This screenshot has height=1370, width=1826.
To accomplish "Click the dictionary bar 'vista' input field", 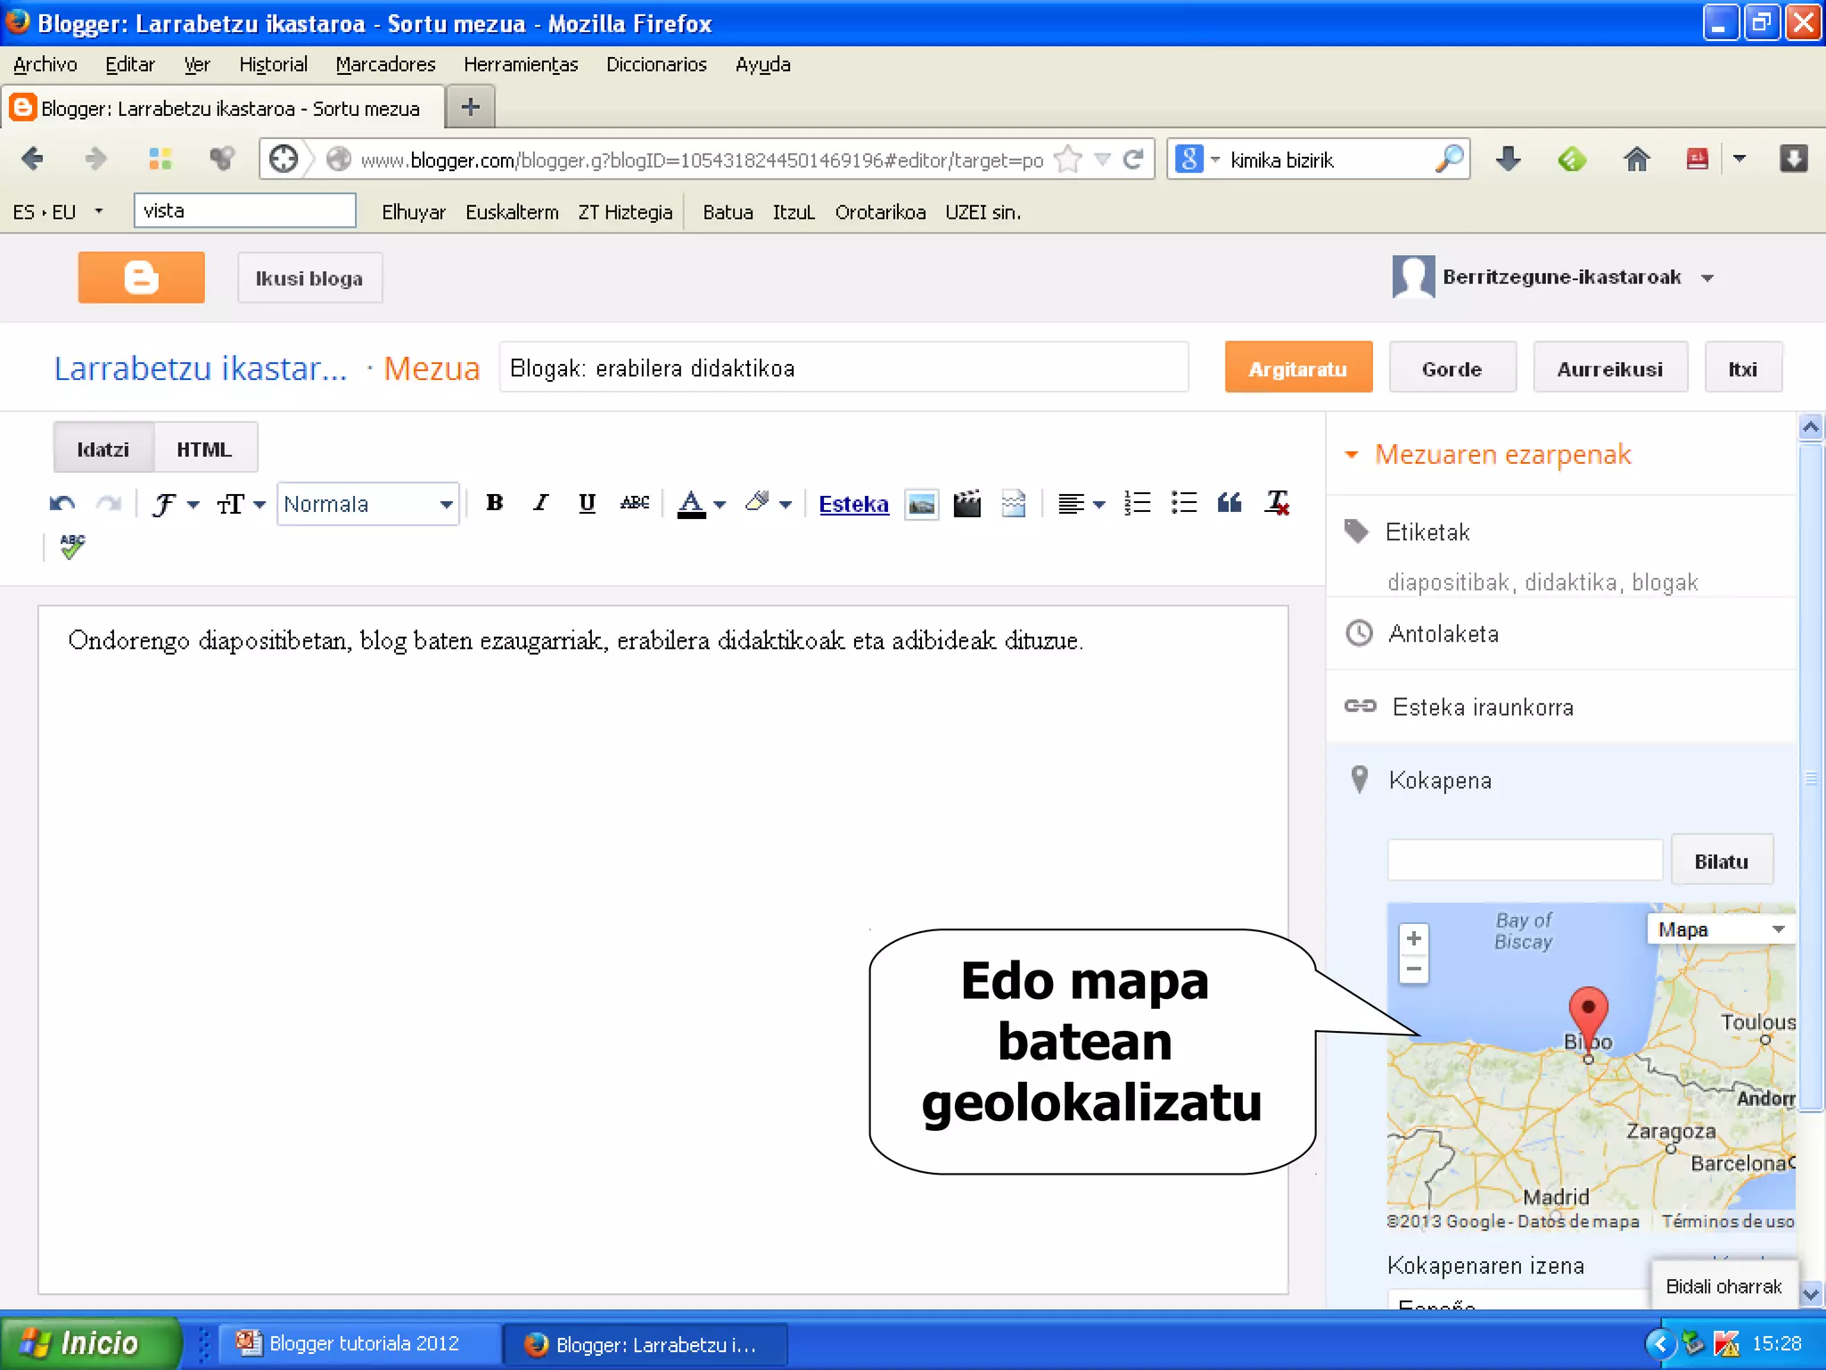I will coord(245,210).
